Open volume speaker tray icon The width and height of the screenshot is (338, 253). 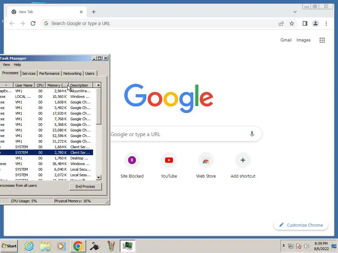(306, 246)
